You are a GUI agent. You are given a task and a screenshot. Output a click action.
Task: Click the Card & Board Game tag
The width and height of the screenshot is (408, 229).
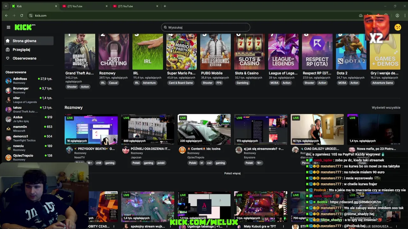coord(181,83)
